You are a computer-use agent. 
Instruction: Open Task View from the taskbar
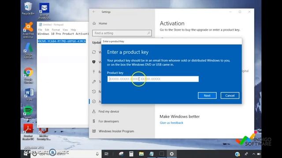tap(107, 154)
